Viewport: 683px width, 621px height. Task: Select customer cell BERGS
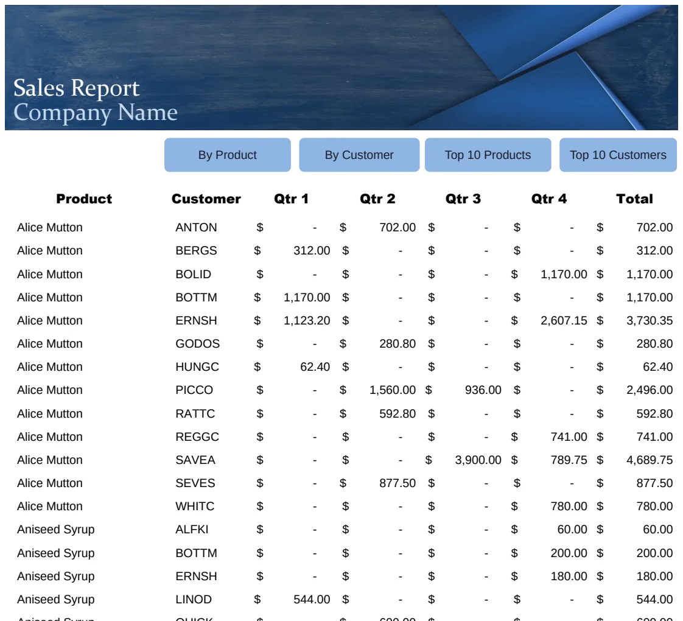196,251
